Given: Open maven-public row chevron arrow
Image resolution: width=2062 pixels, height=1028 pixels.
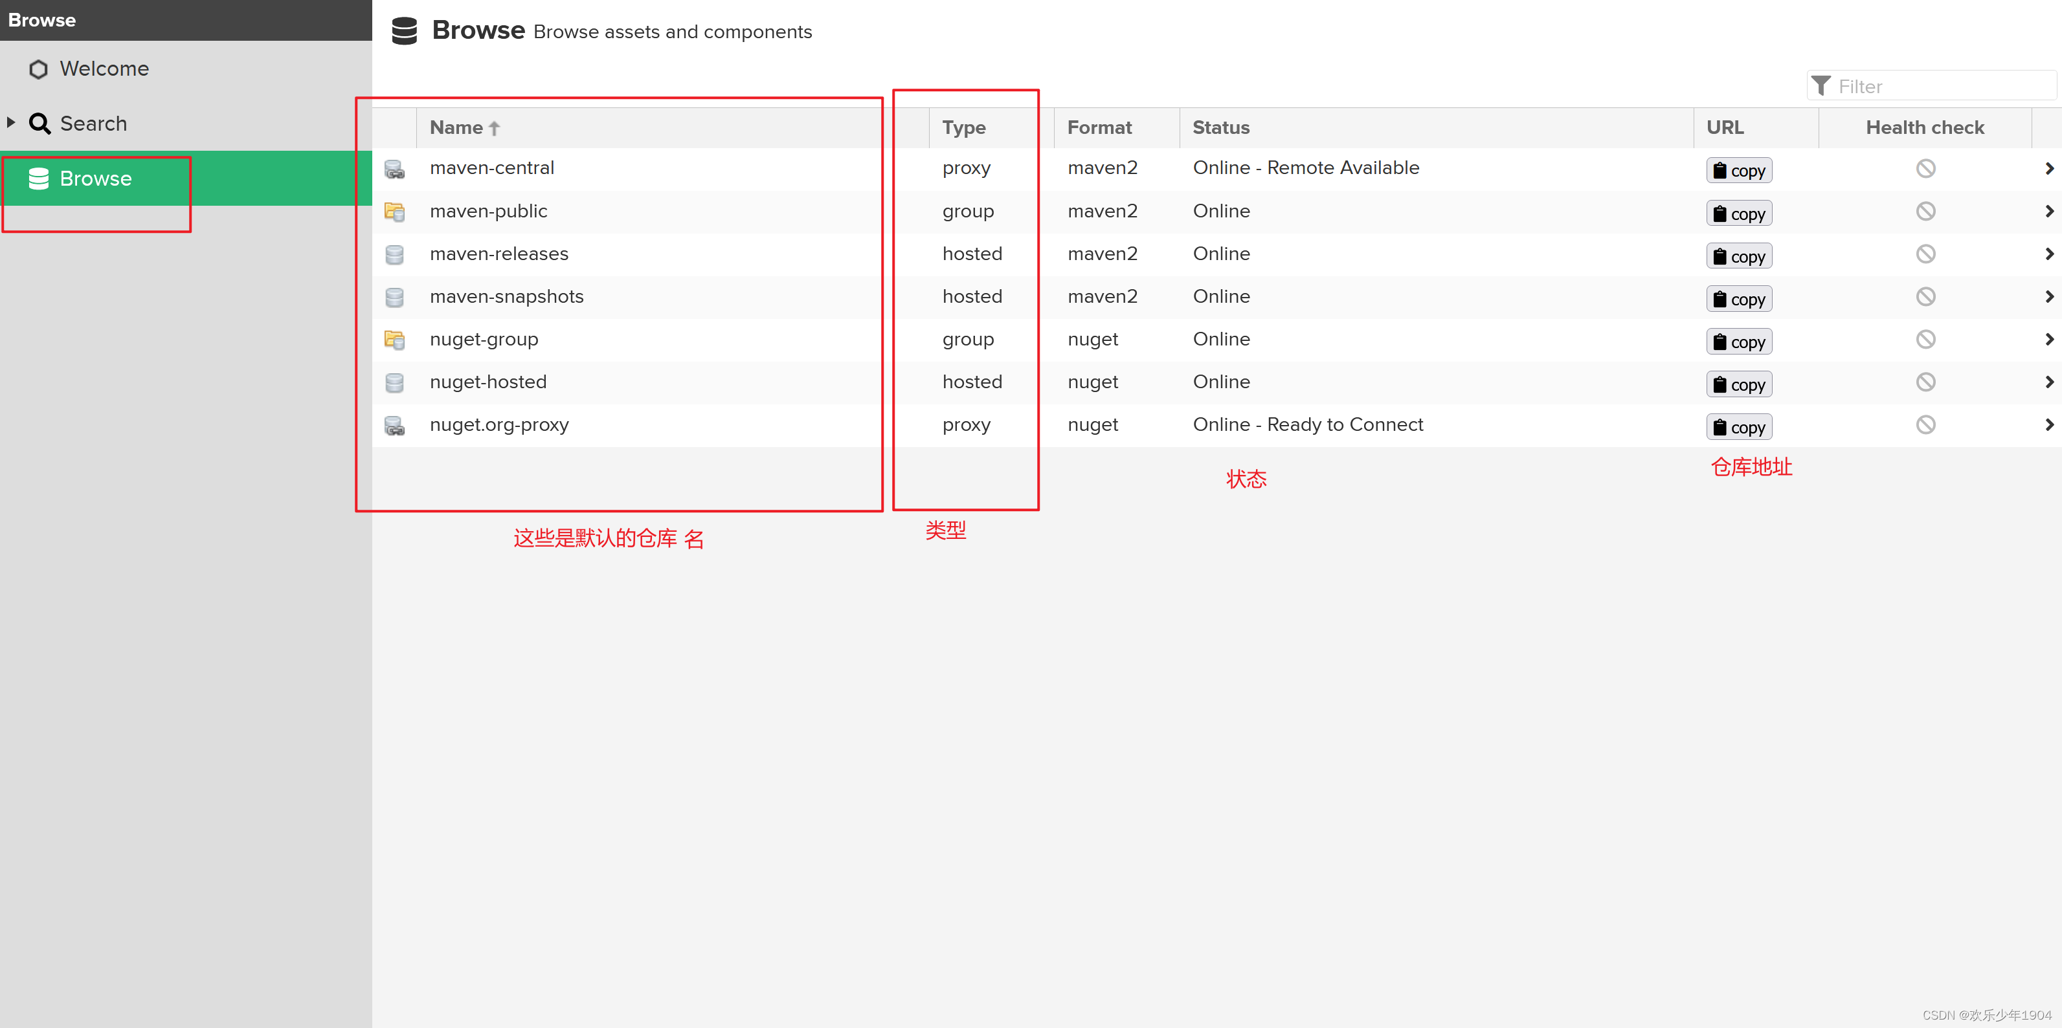Looking at the screenshot, I should 2048,212.
